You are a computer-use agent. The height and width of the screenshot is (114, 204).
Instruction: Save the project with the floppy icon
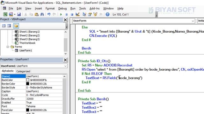coord(19,14)
